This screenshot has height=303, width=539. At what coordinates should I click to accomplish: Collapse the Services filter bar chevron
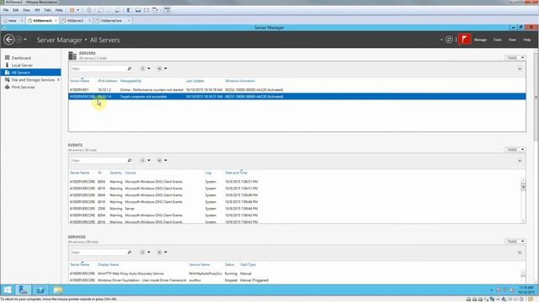pos(520,252)
